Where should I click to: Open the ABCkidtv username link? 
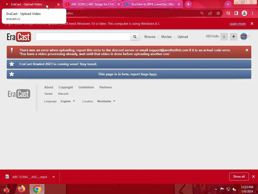[212, 36]
